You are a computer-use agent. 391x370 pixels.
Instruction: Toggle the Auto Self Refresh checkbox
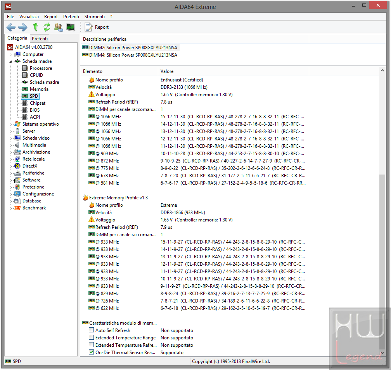coord(92,330)
